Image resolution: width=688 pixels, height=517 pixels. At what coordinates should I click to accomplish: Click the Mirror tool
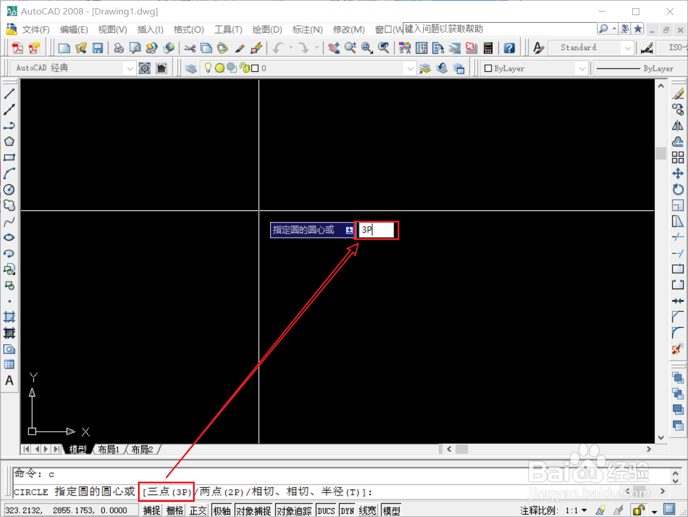(x=678, y=126)
